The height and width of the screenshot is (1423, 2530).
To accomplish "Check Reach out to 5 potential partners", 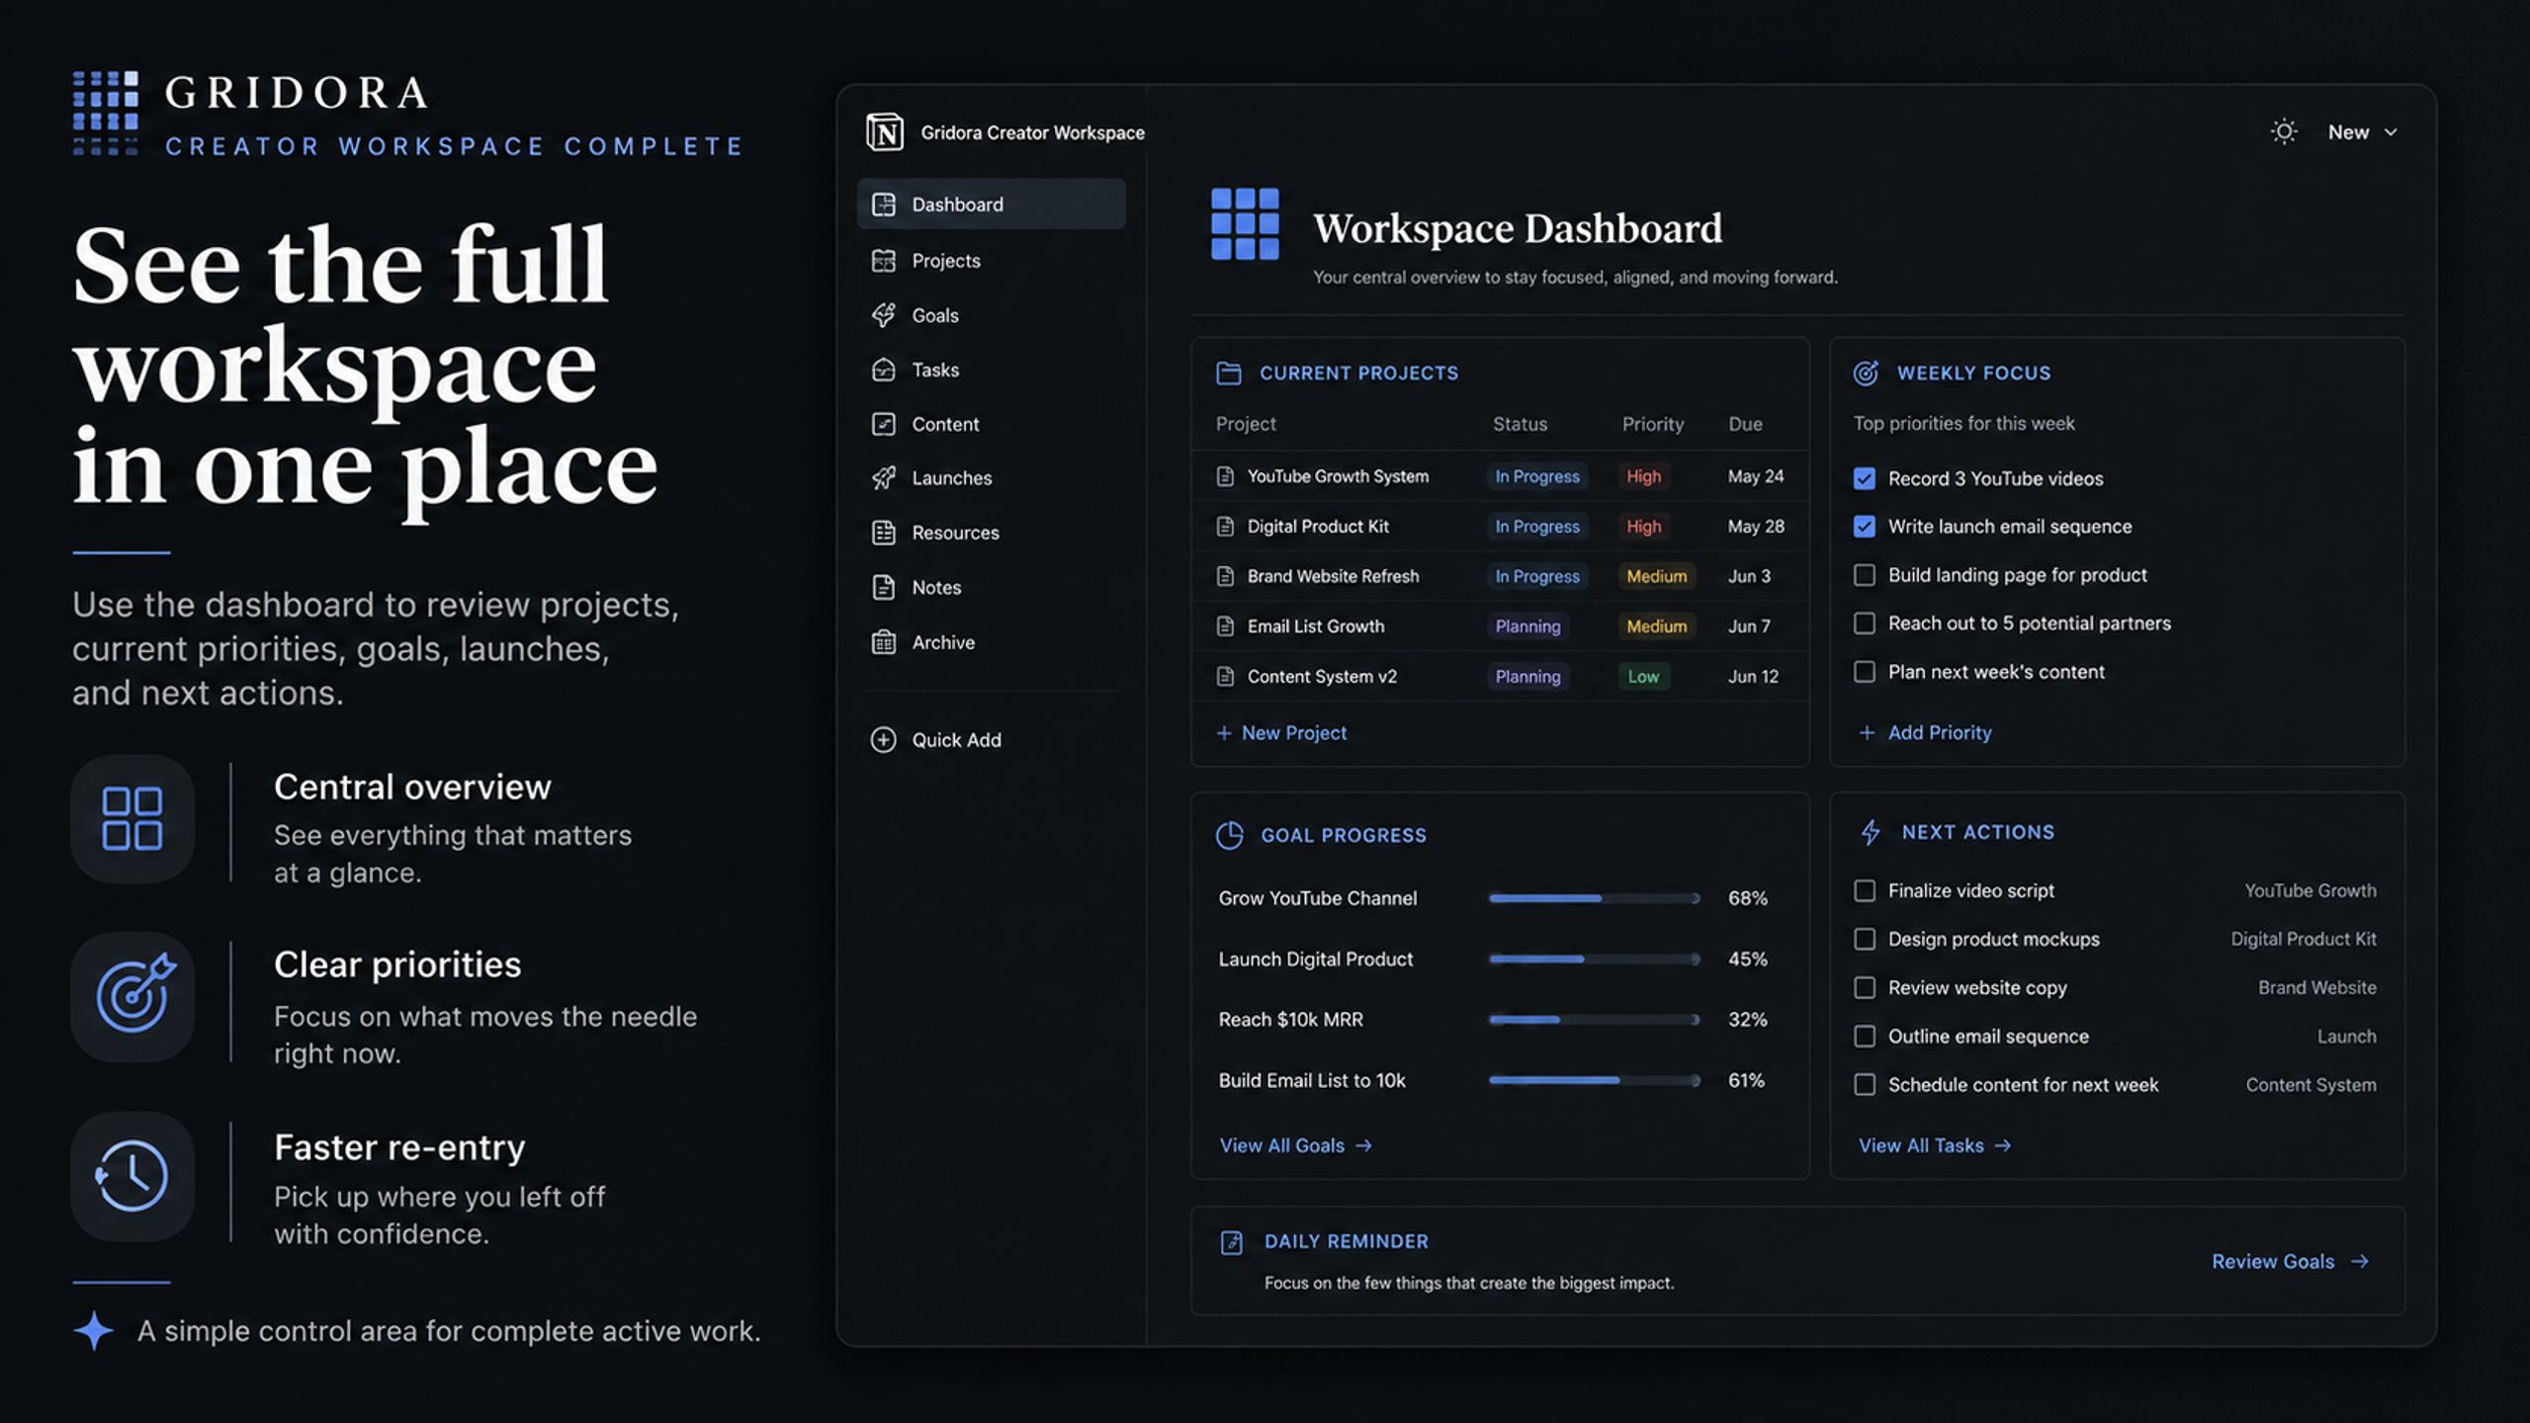I will 1864,624.
